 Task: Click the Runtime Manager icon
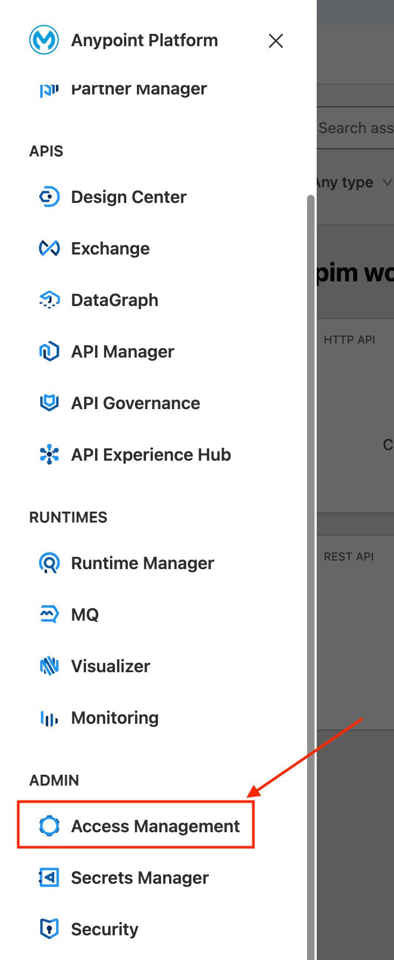click(49, 563)
